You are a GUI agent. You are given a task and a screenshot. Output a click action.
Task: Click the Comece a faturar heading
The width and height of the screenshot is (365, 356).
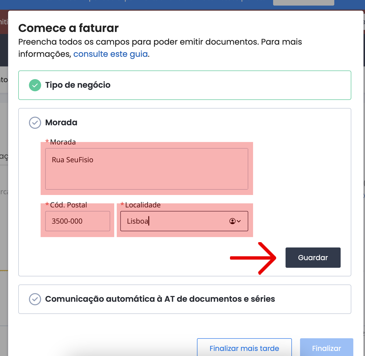pyautogui.click(x=69, y=28)
